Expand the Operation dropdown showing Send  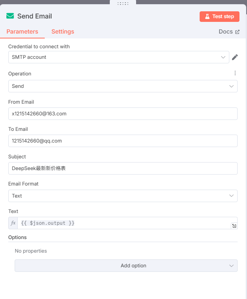coord(123,86)
